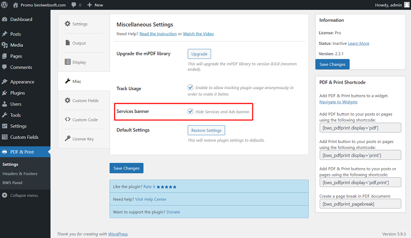411x238 pixels.
Task: Click the Appearance brush icon
Action: tap(5, 82)
